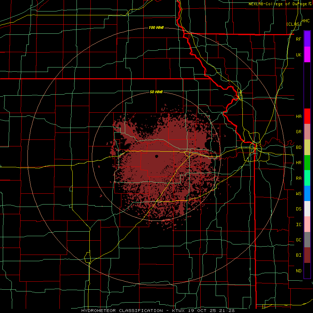Select the WS blue legend swatch
The width and height of the screenshot is (313, 313).
click(x=307, y=193)
